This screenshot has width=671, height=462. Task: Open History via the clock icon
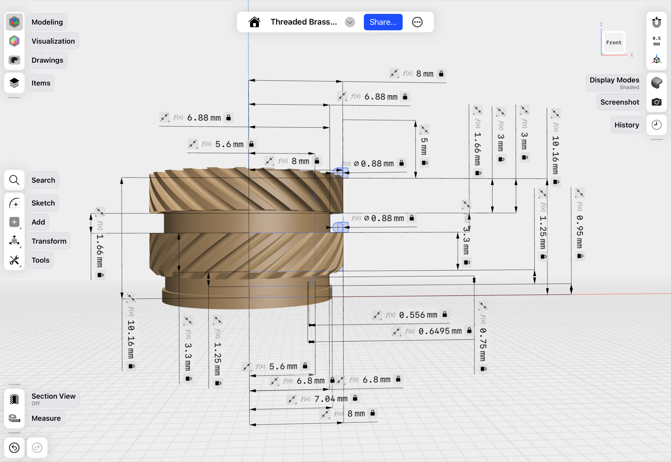(x=656, y=124)
